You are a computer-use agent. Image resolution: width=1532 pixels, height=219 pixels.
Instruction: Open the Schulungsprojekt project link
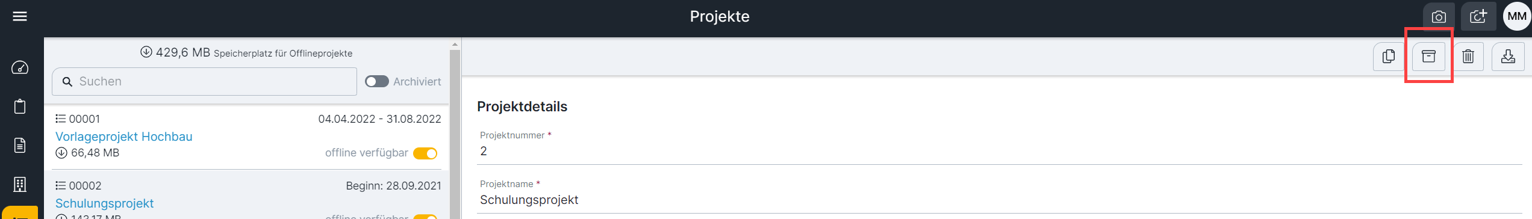[105, 203]
